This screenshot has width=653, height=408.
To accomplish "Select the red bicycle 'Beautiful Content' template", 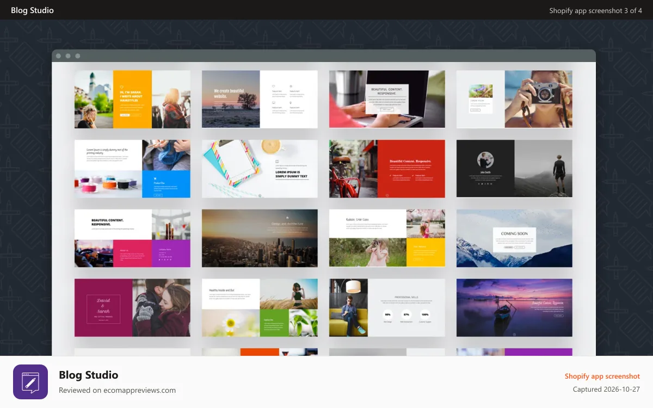I will pos(387,169).
